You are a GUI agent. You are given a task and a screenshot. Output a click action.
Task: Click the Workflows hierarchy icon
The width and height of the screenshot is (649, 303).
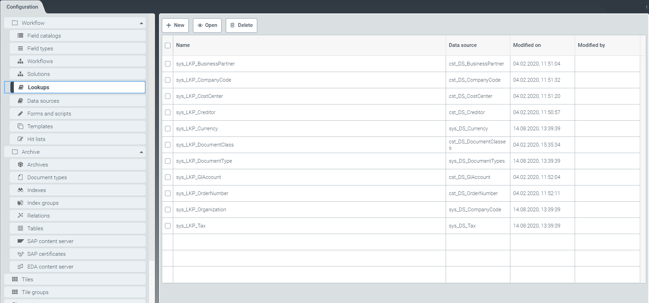(20, 61)
